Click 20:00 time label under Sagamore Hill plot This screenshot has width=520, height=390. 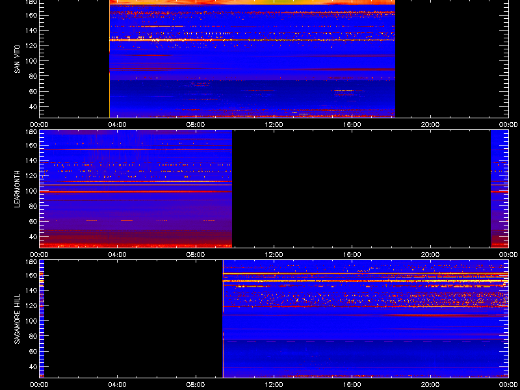pyautogui.click(x=430, y=385)
